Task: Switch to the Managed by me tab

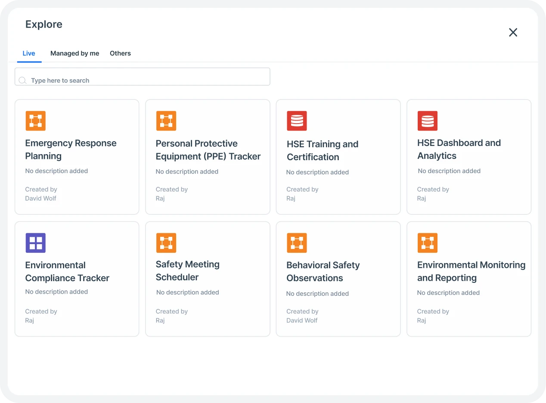Action: click(x=75, y=53)
